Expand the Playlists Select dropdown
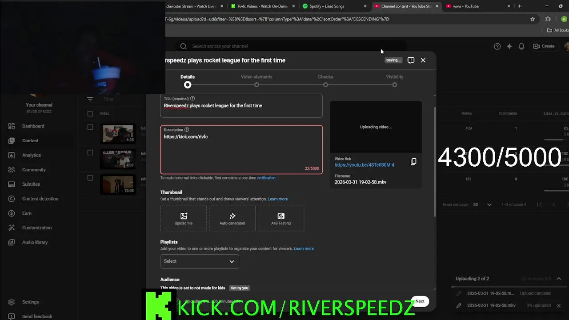The height and width of the screenshot is (320, 569). 200,261
